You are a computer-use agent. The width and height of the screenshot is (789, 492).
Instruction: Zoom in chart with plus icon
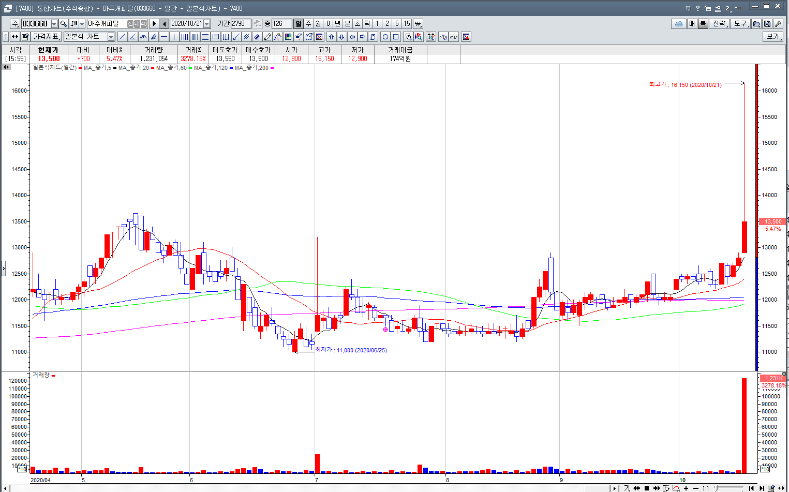(686, 488)
